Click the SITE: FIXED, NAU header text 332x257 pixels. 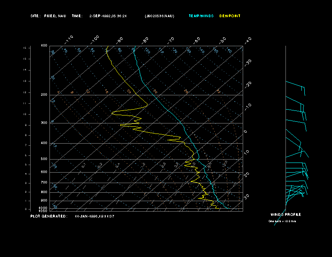click(x=48, y=16)
